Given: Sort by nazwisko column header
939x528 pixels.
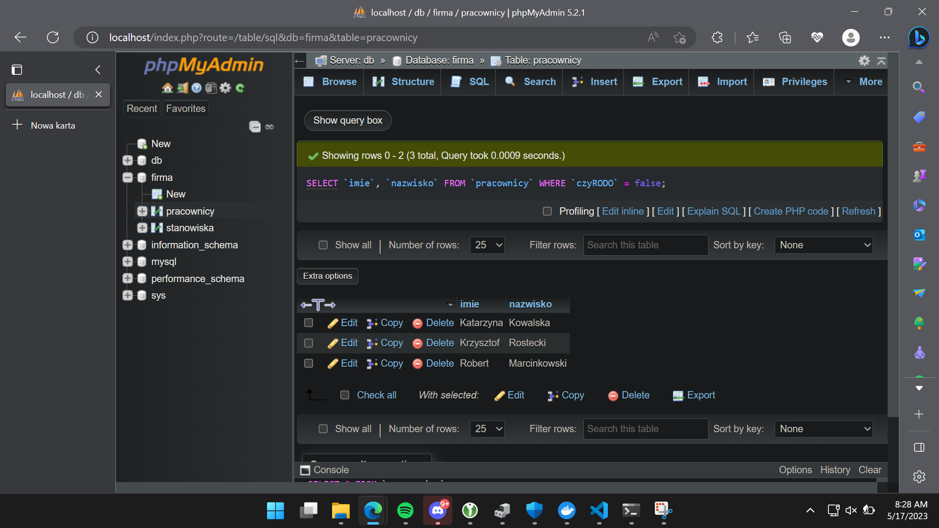Looking at the screenshot, I should [x=530, y=305].
